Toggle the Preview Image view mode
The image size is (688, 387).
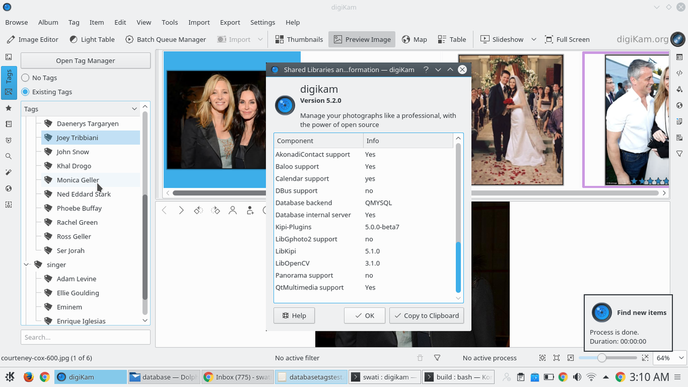pyautogui.click(x=362, y=40)
